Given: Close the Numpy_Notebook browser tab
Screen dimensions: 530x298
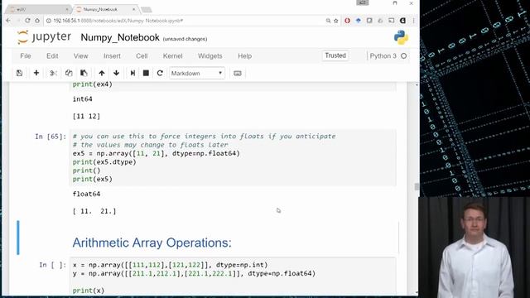Looking at the screenshot, I should 134,9.
